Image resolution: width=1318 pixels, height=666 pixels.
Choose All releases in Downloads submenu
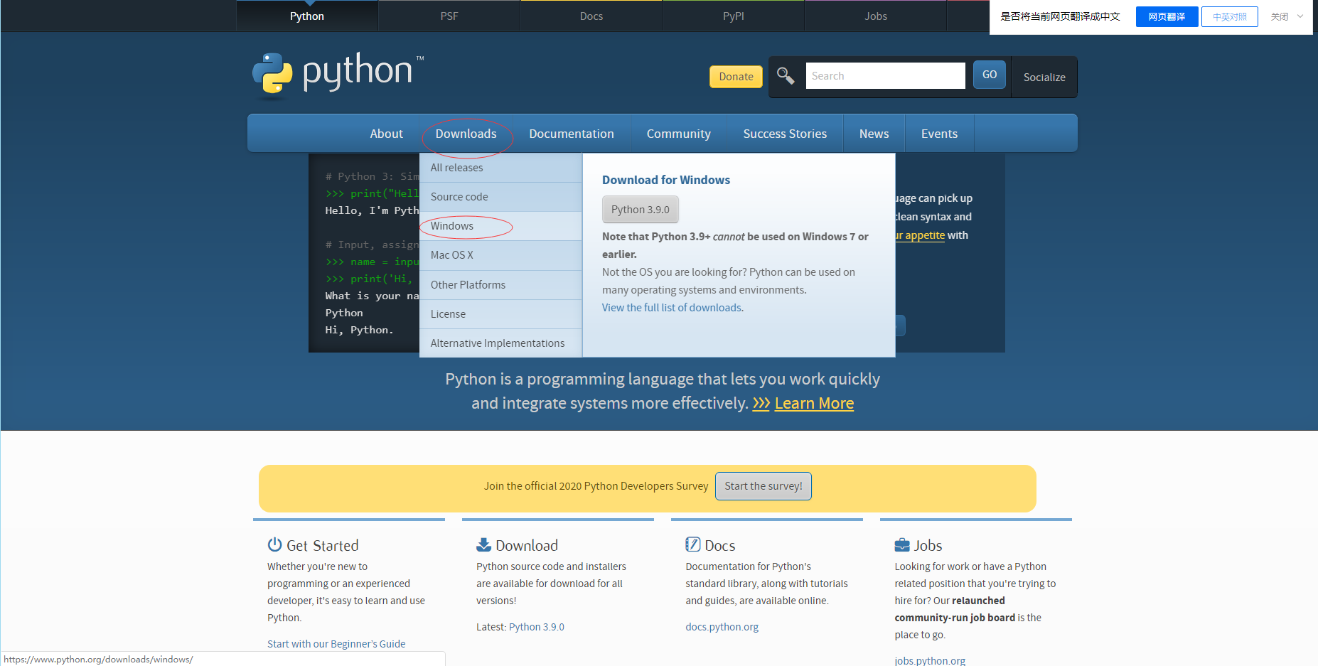[x=500, y=168]
